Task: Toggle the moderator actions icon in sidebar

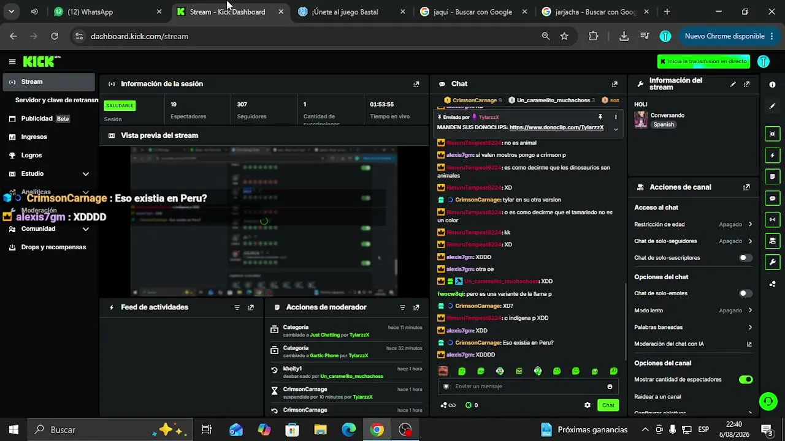Action: pos(772,177)
